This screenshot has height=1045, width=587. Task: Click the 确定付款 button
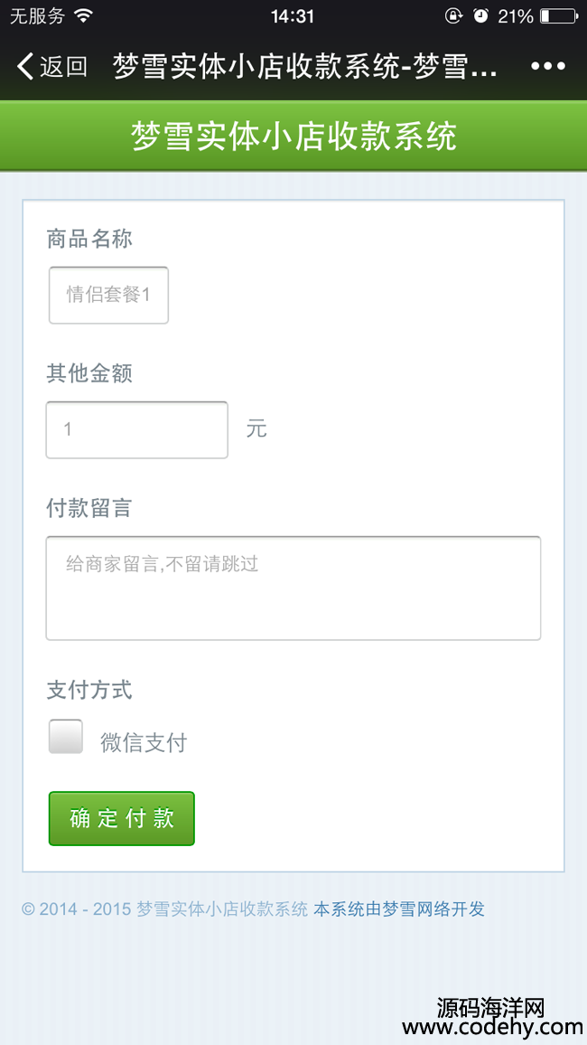(122, 818)
